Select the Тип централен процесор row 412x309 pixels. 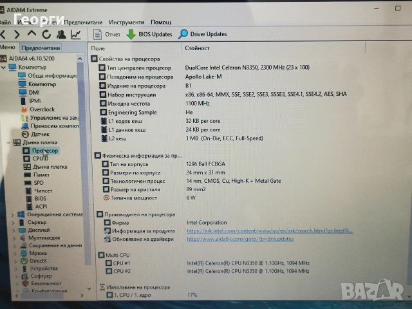[x=204, y=68]
